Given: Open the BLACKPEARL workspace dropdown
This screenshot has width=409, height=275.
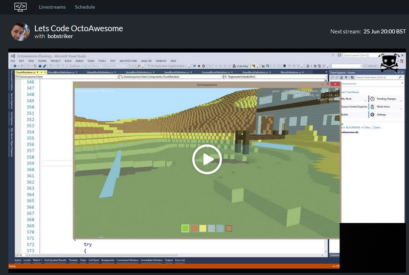Looking at the screenshot, I should click(x=354, y=128).
